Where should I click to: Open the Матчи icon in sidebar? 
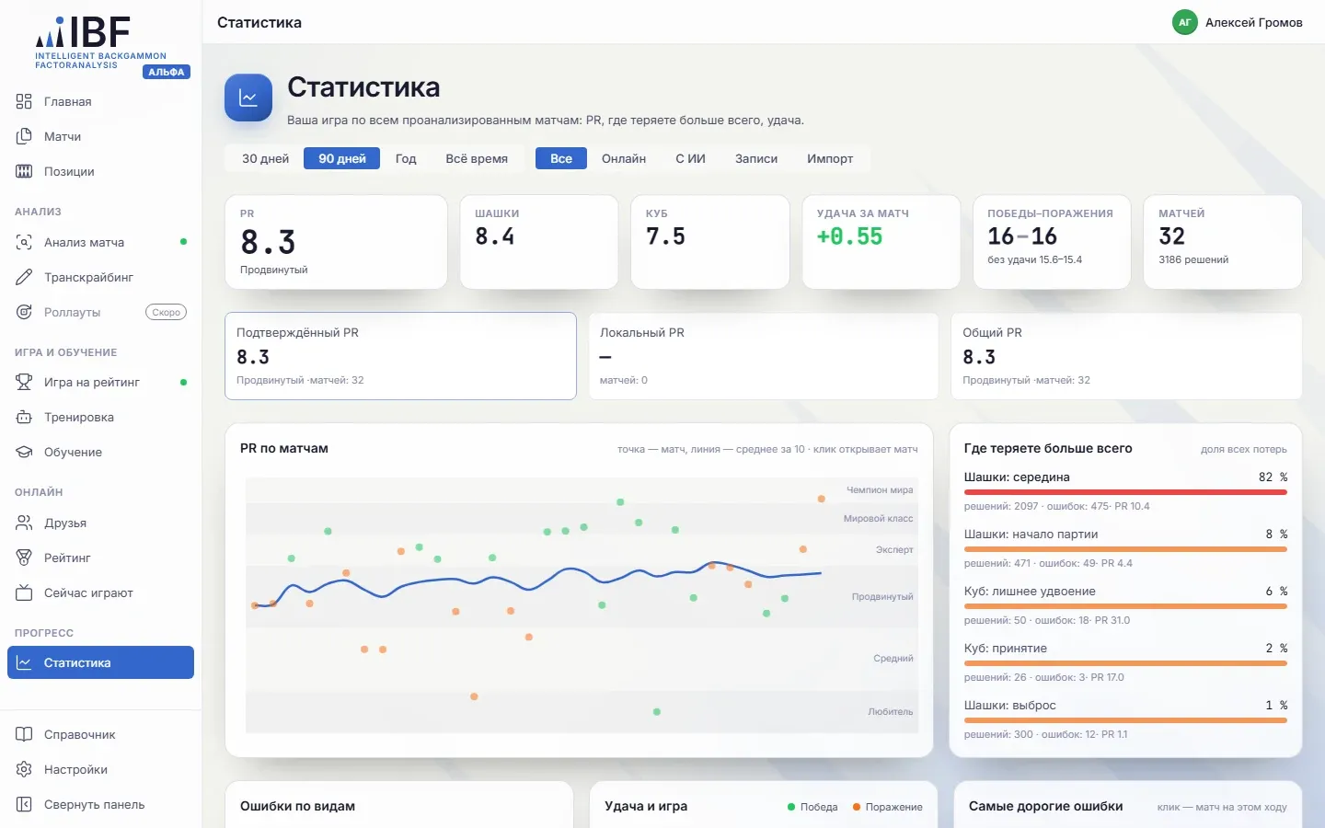(x=24, y=136)
